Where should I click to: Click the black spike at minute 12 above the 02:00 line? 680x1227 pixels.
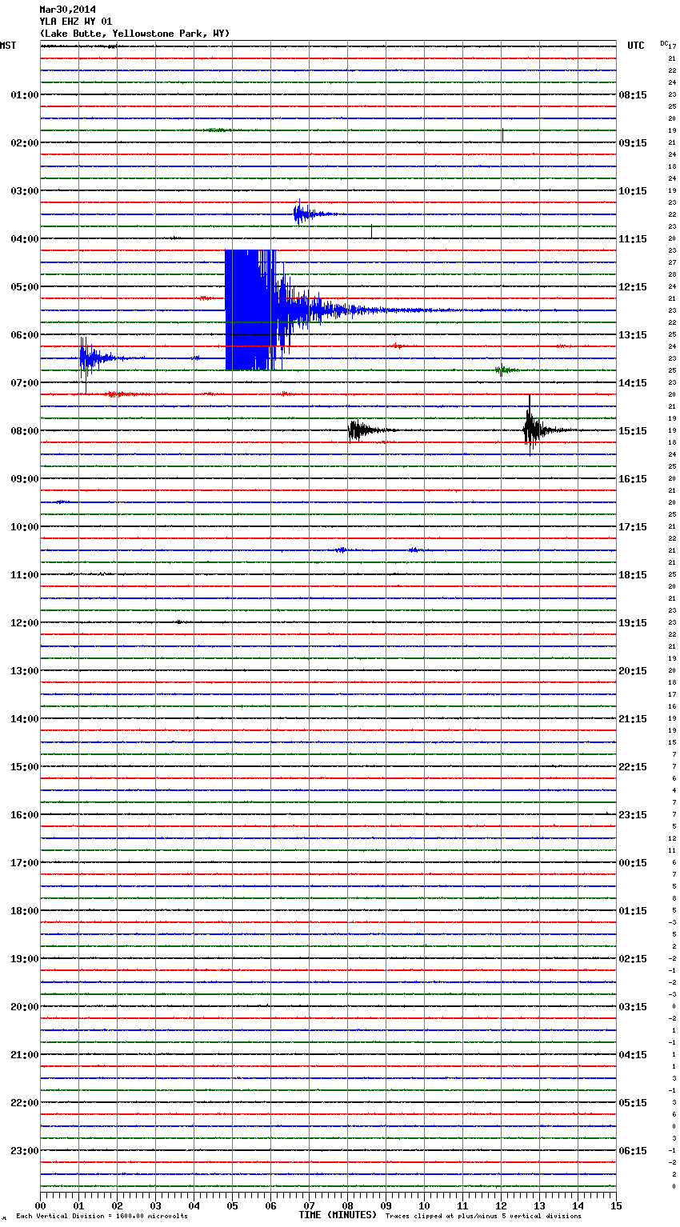[502, 135]
